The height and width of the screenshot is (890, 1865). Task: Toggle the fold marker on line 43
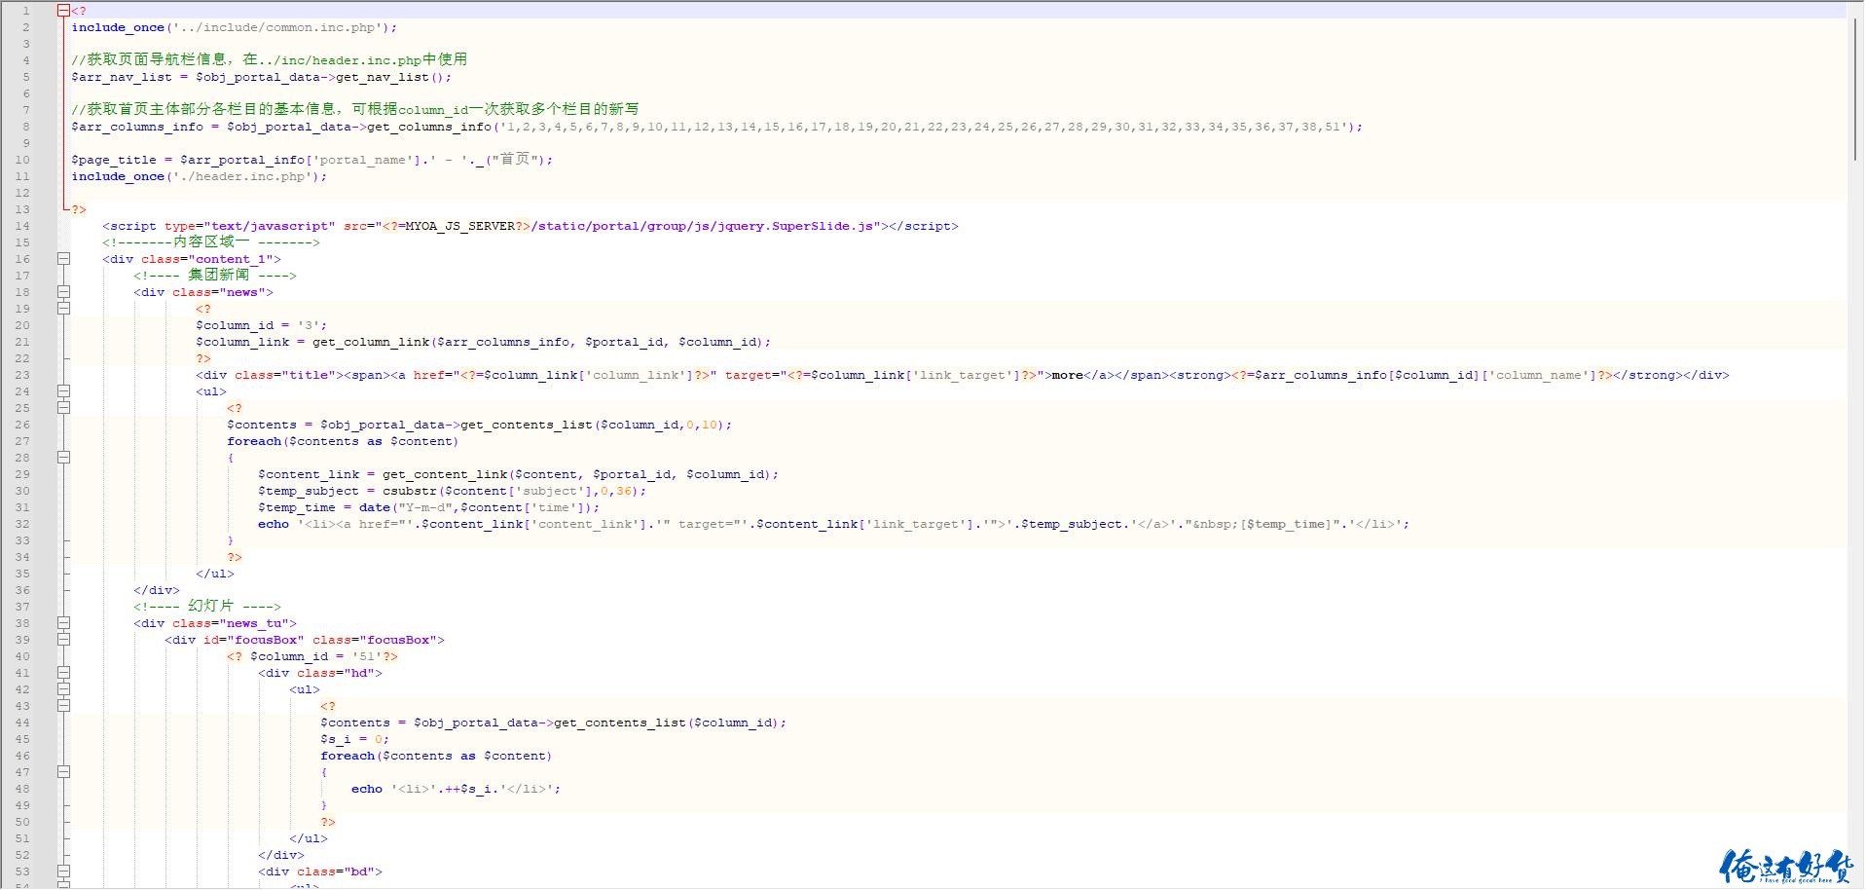coord(63,706)
